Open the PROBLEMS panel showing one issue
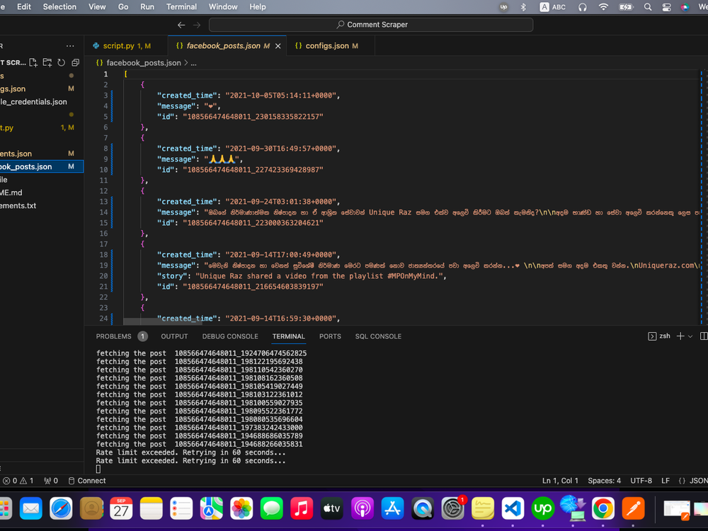Viewport: 708px width, 531px height. click(x=115, y=336)
